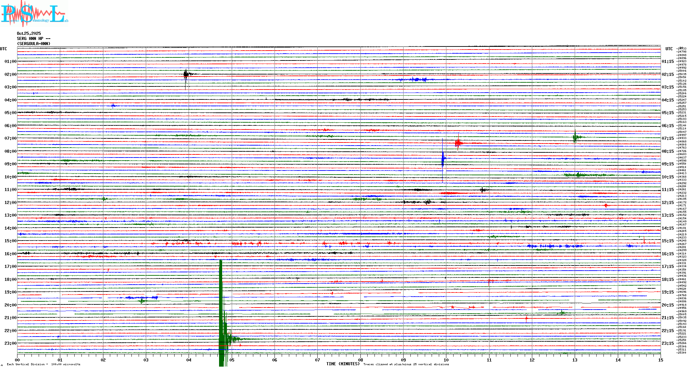Click the black seismic event near 02:00 trace
The height and width of the screenshot is (369, 688).
(x=186, y=74)
